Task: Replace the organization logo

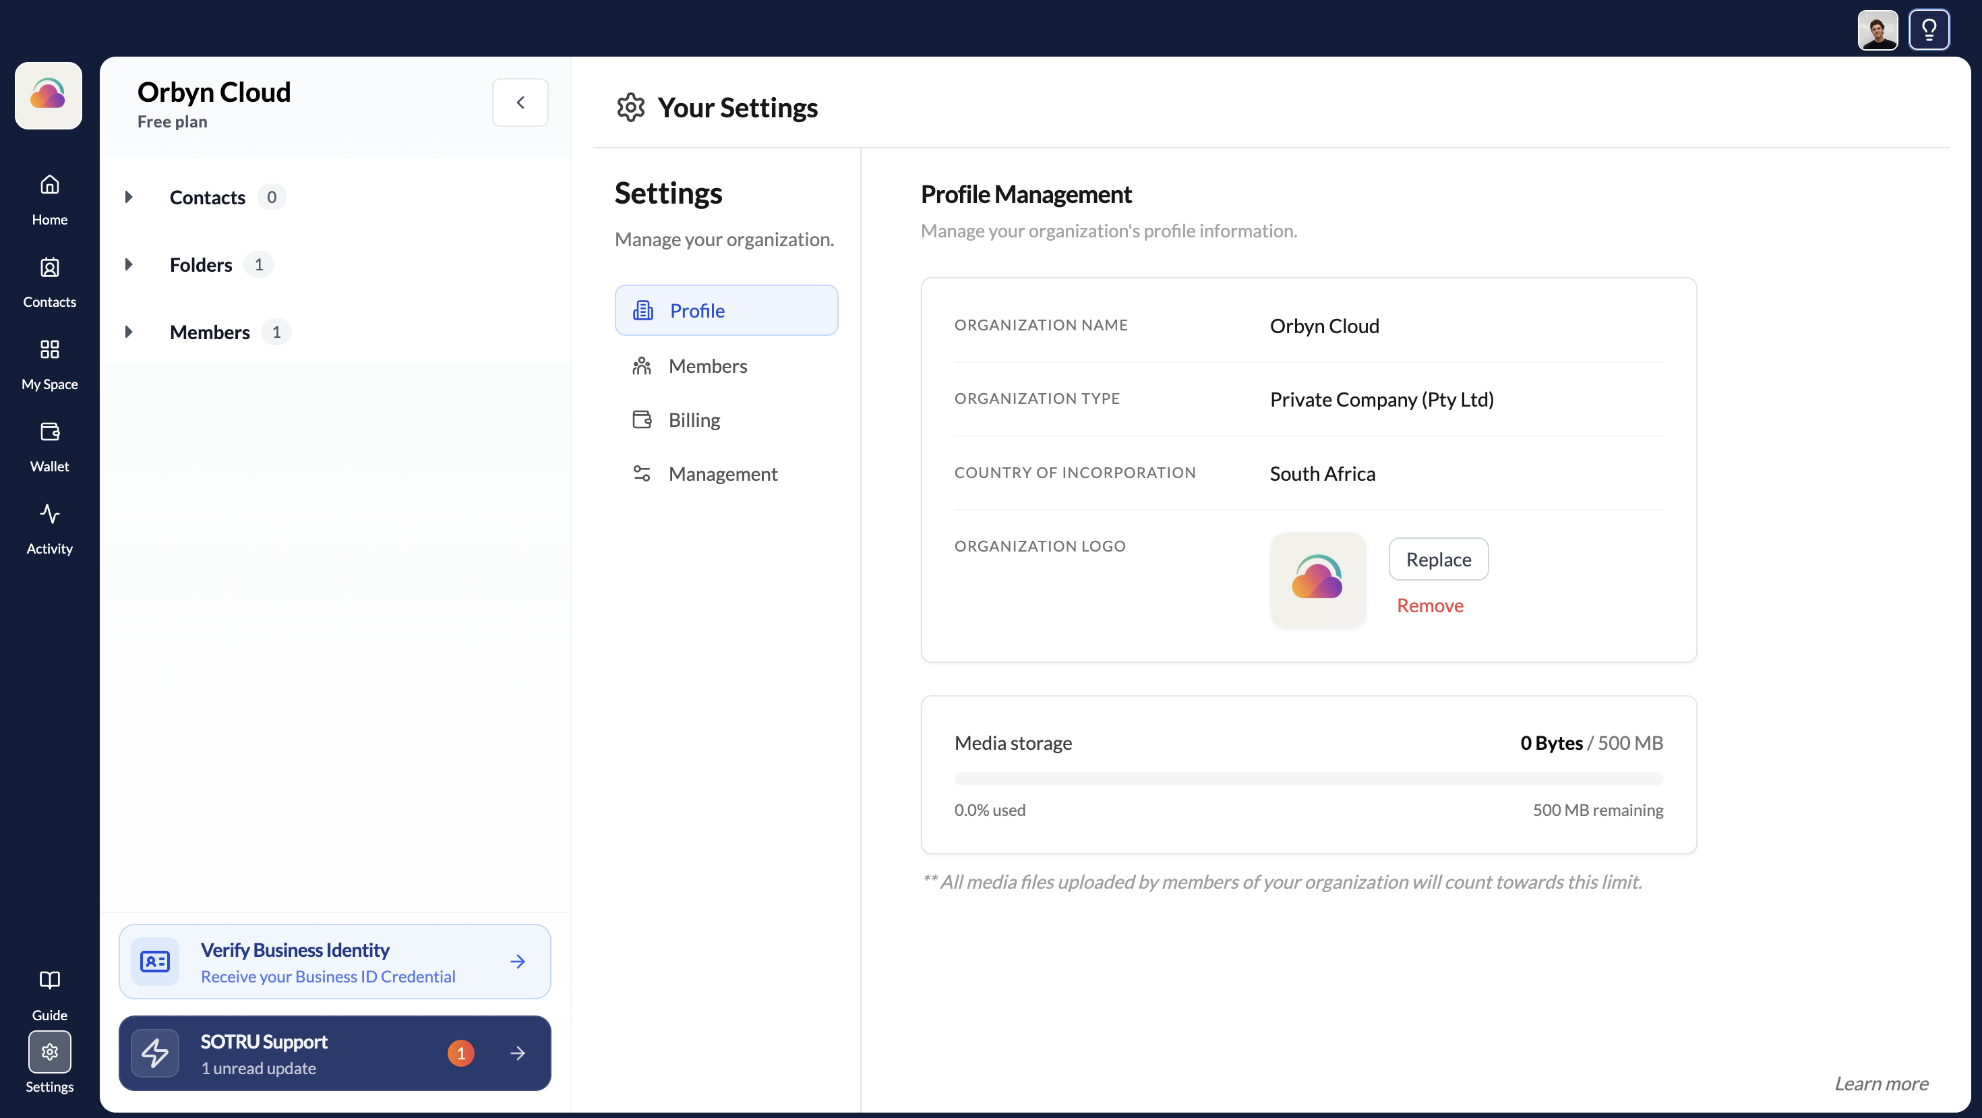Action: tap(1438, 560)
